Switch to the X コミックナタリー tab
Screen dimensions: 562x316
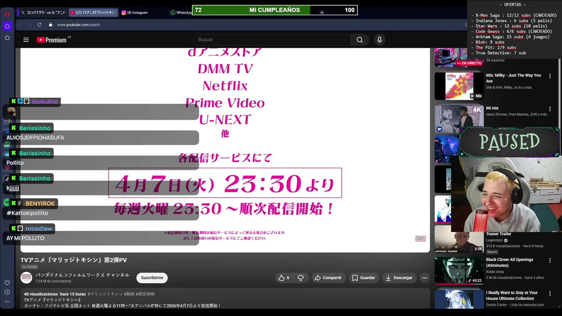click(43, 13)
